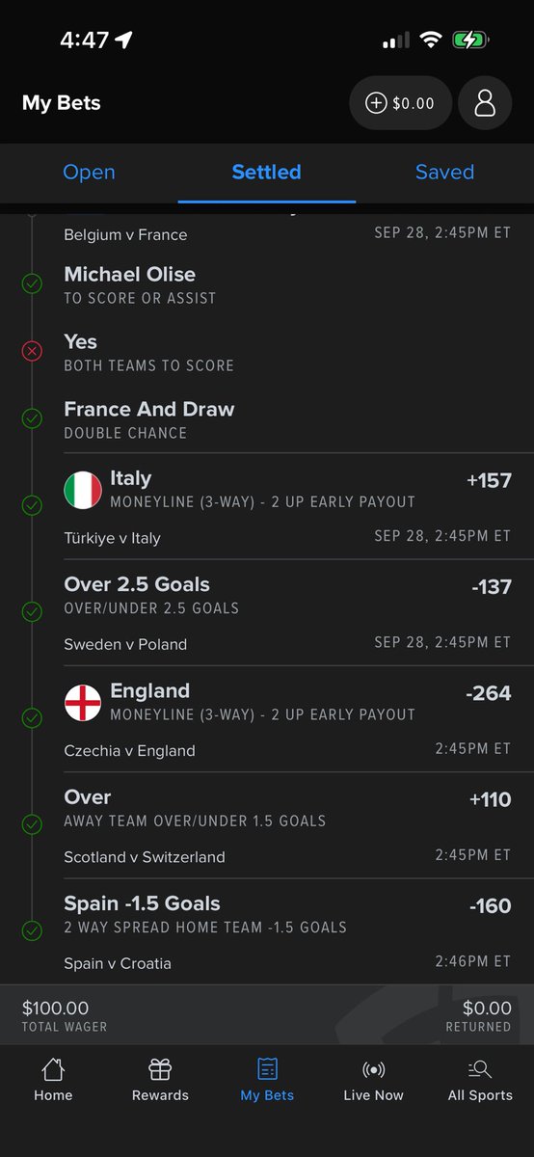Tap the $0.00 deposit balance button
Image resolution: width=534 pixels, height=1157 pixels.
(x=401, y=103)
